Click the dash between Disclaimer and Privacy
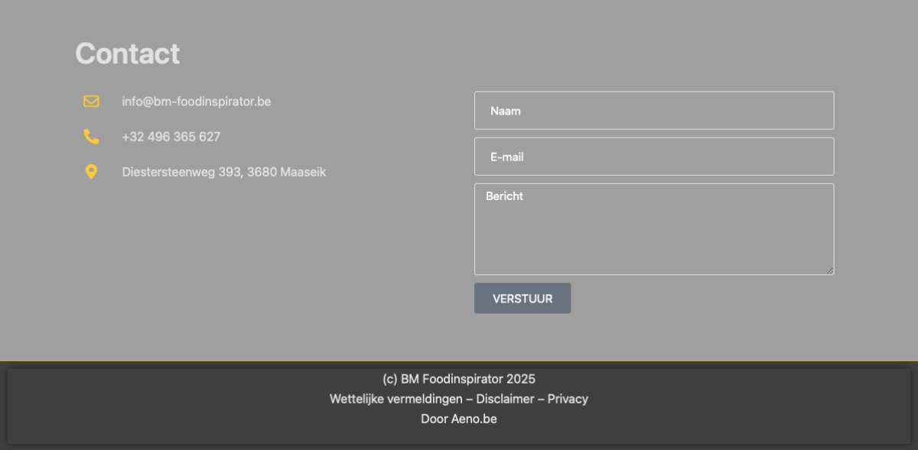 click(x=541, y=399)
